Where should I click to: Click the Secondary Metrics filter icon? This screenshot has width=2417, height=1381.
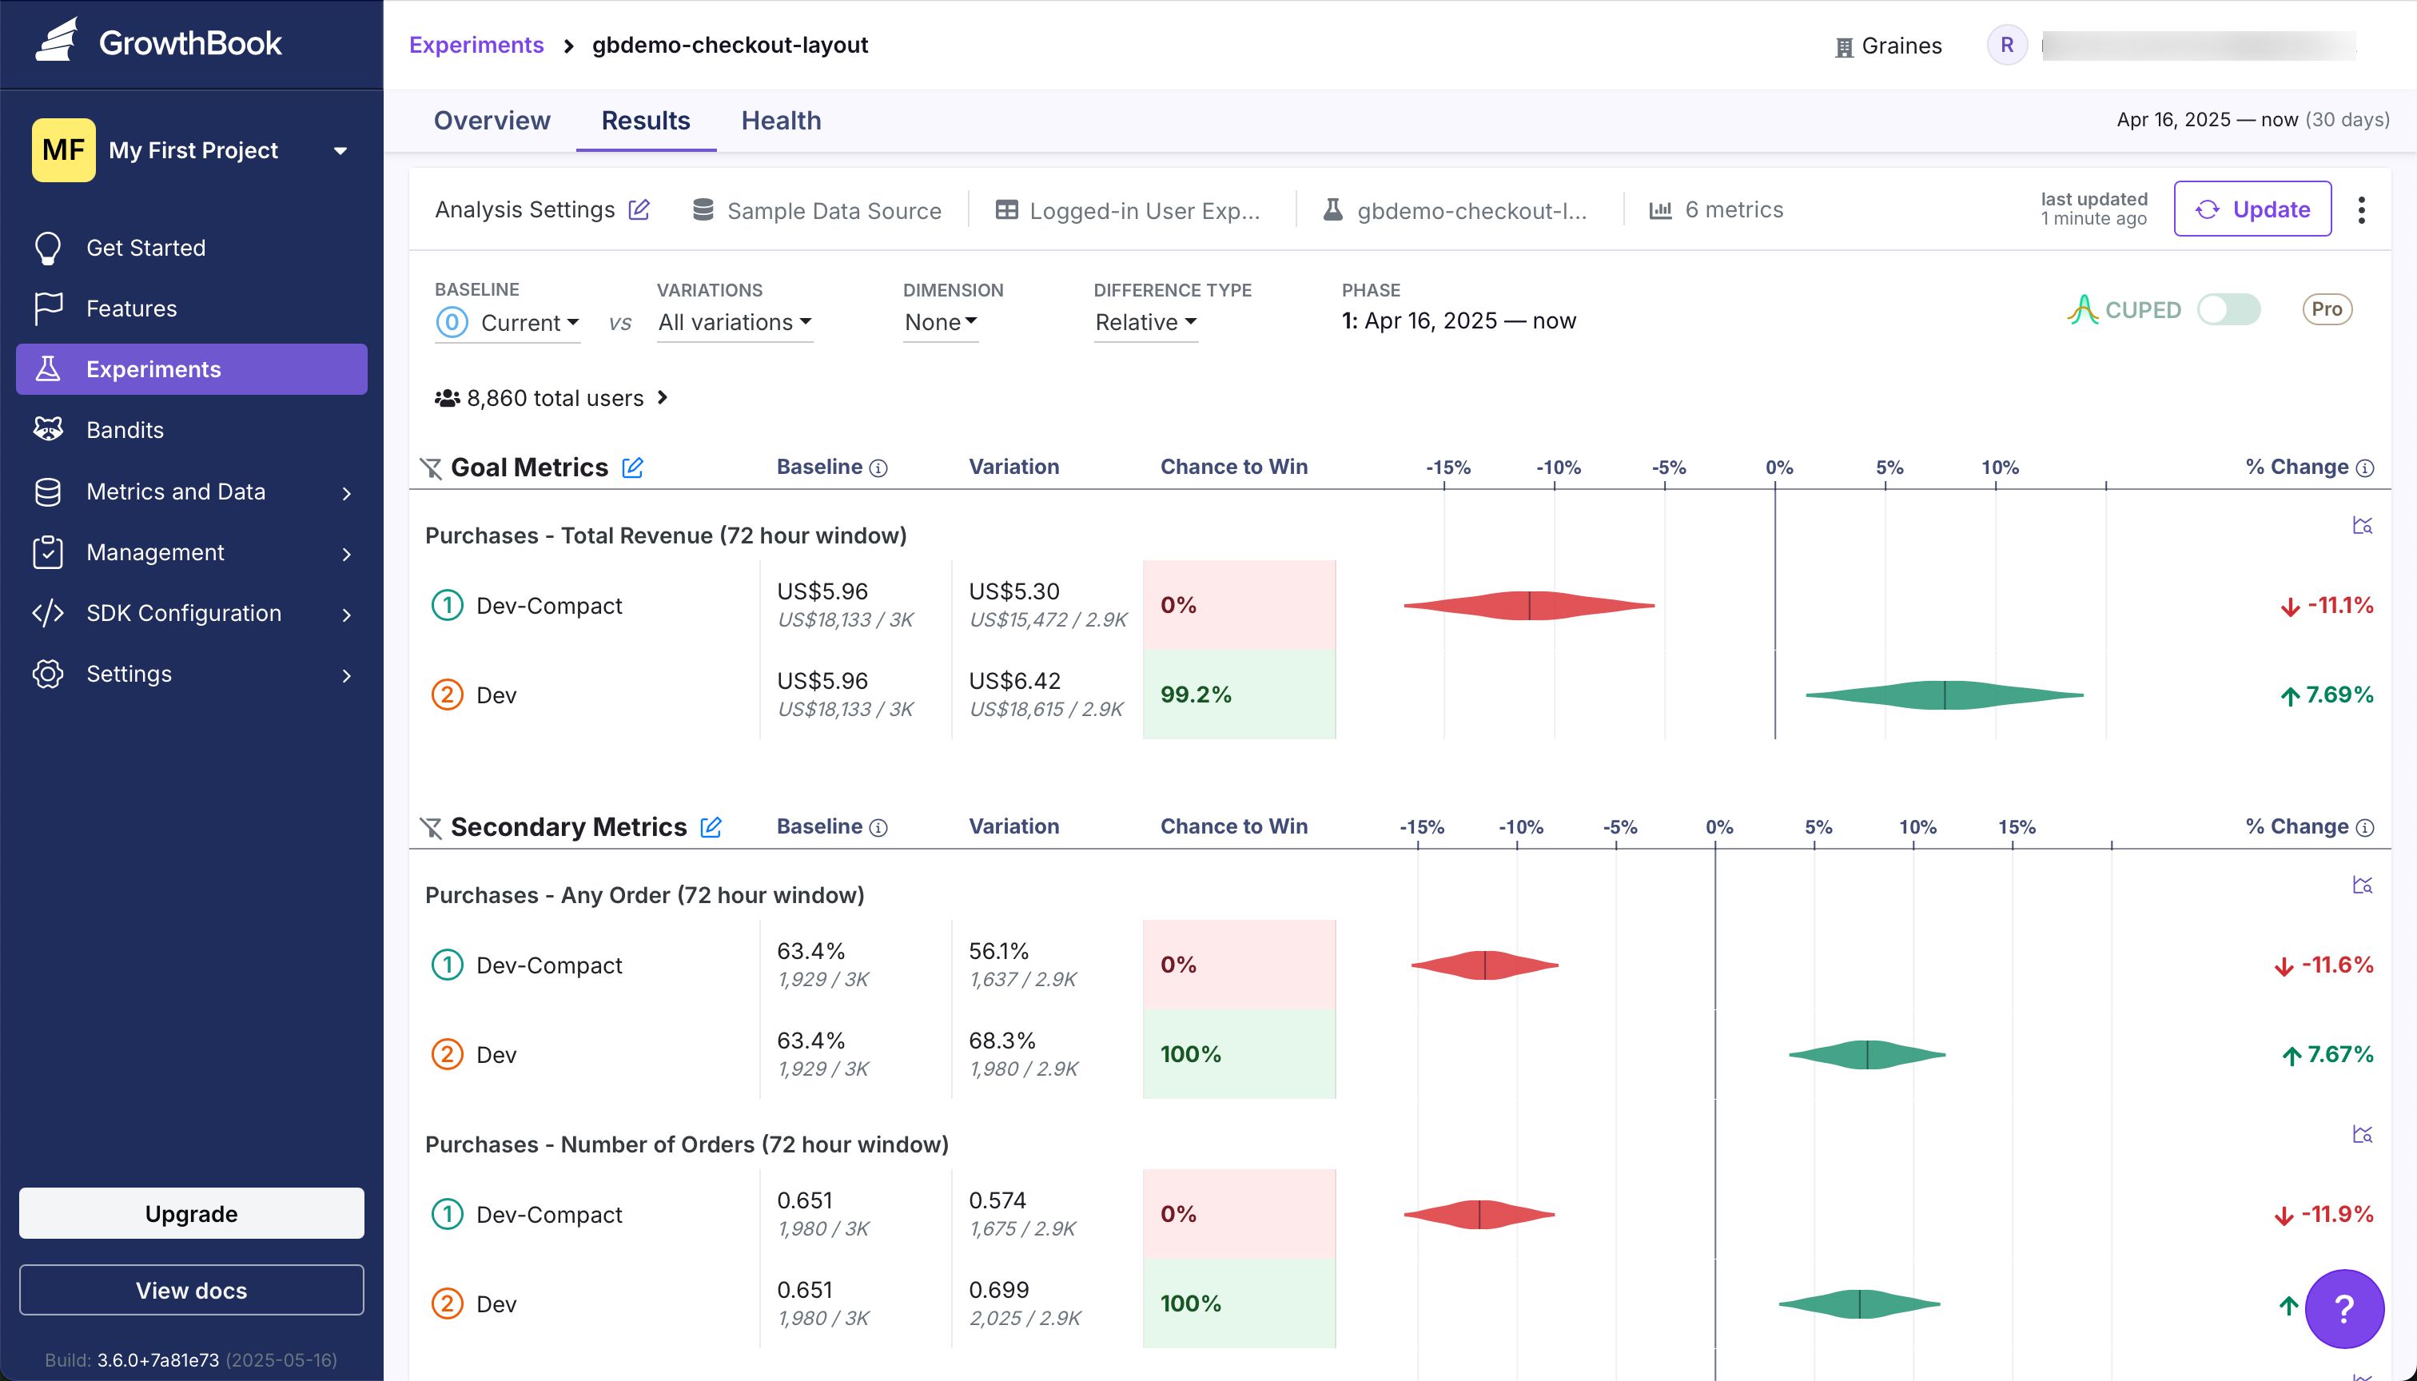(431, 827)
